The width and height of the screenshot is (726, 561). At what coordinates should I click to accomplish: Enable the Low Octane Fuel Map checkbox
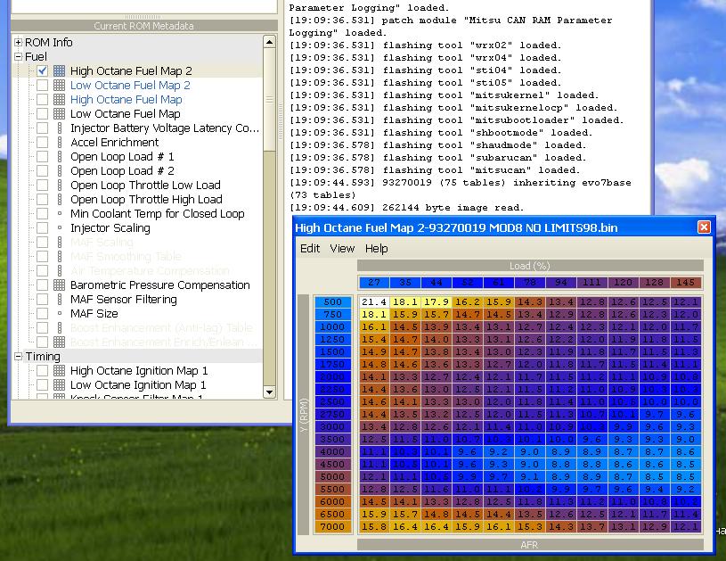42,113
